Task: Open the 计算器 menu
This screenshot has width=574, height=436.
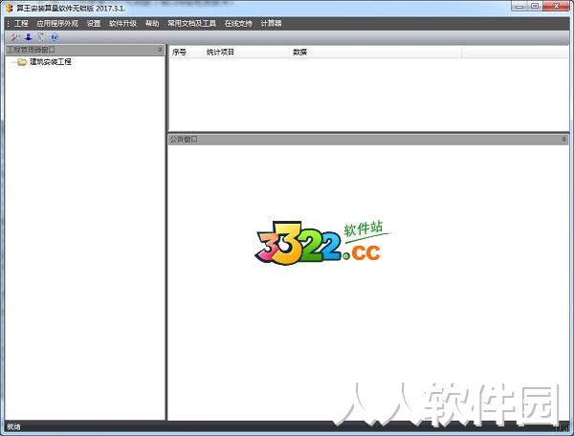Action: click(271, 23)
